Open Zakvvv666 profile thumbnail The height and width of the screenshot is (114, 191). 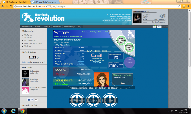(25, 74)
